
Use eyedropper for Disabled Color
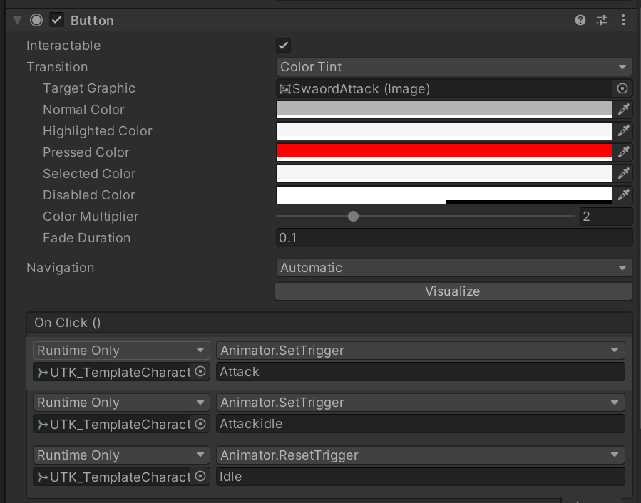coord(623,195)
